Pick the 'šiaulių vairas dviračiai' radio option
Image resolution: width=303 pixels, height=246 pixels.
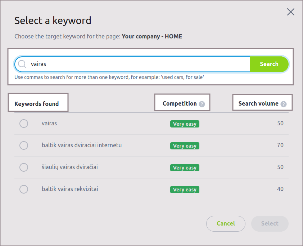click(24, 167)
